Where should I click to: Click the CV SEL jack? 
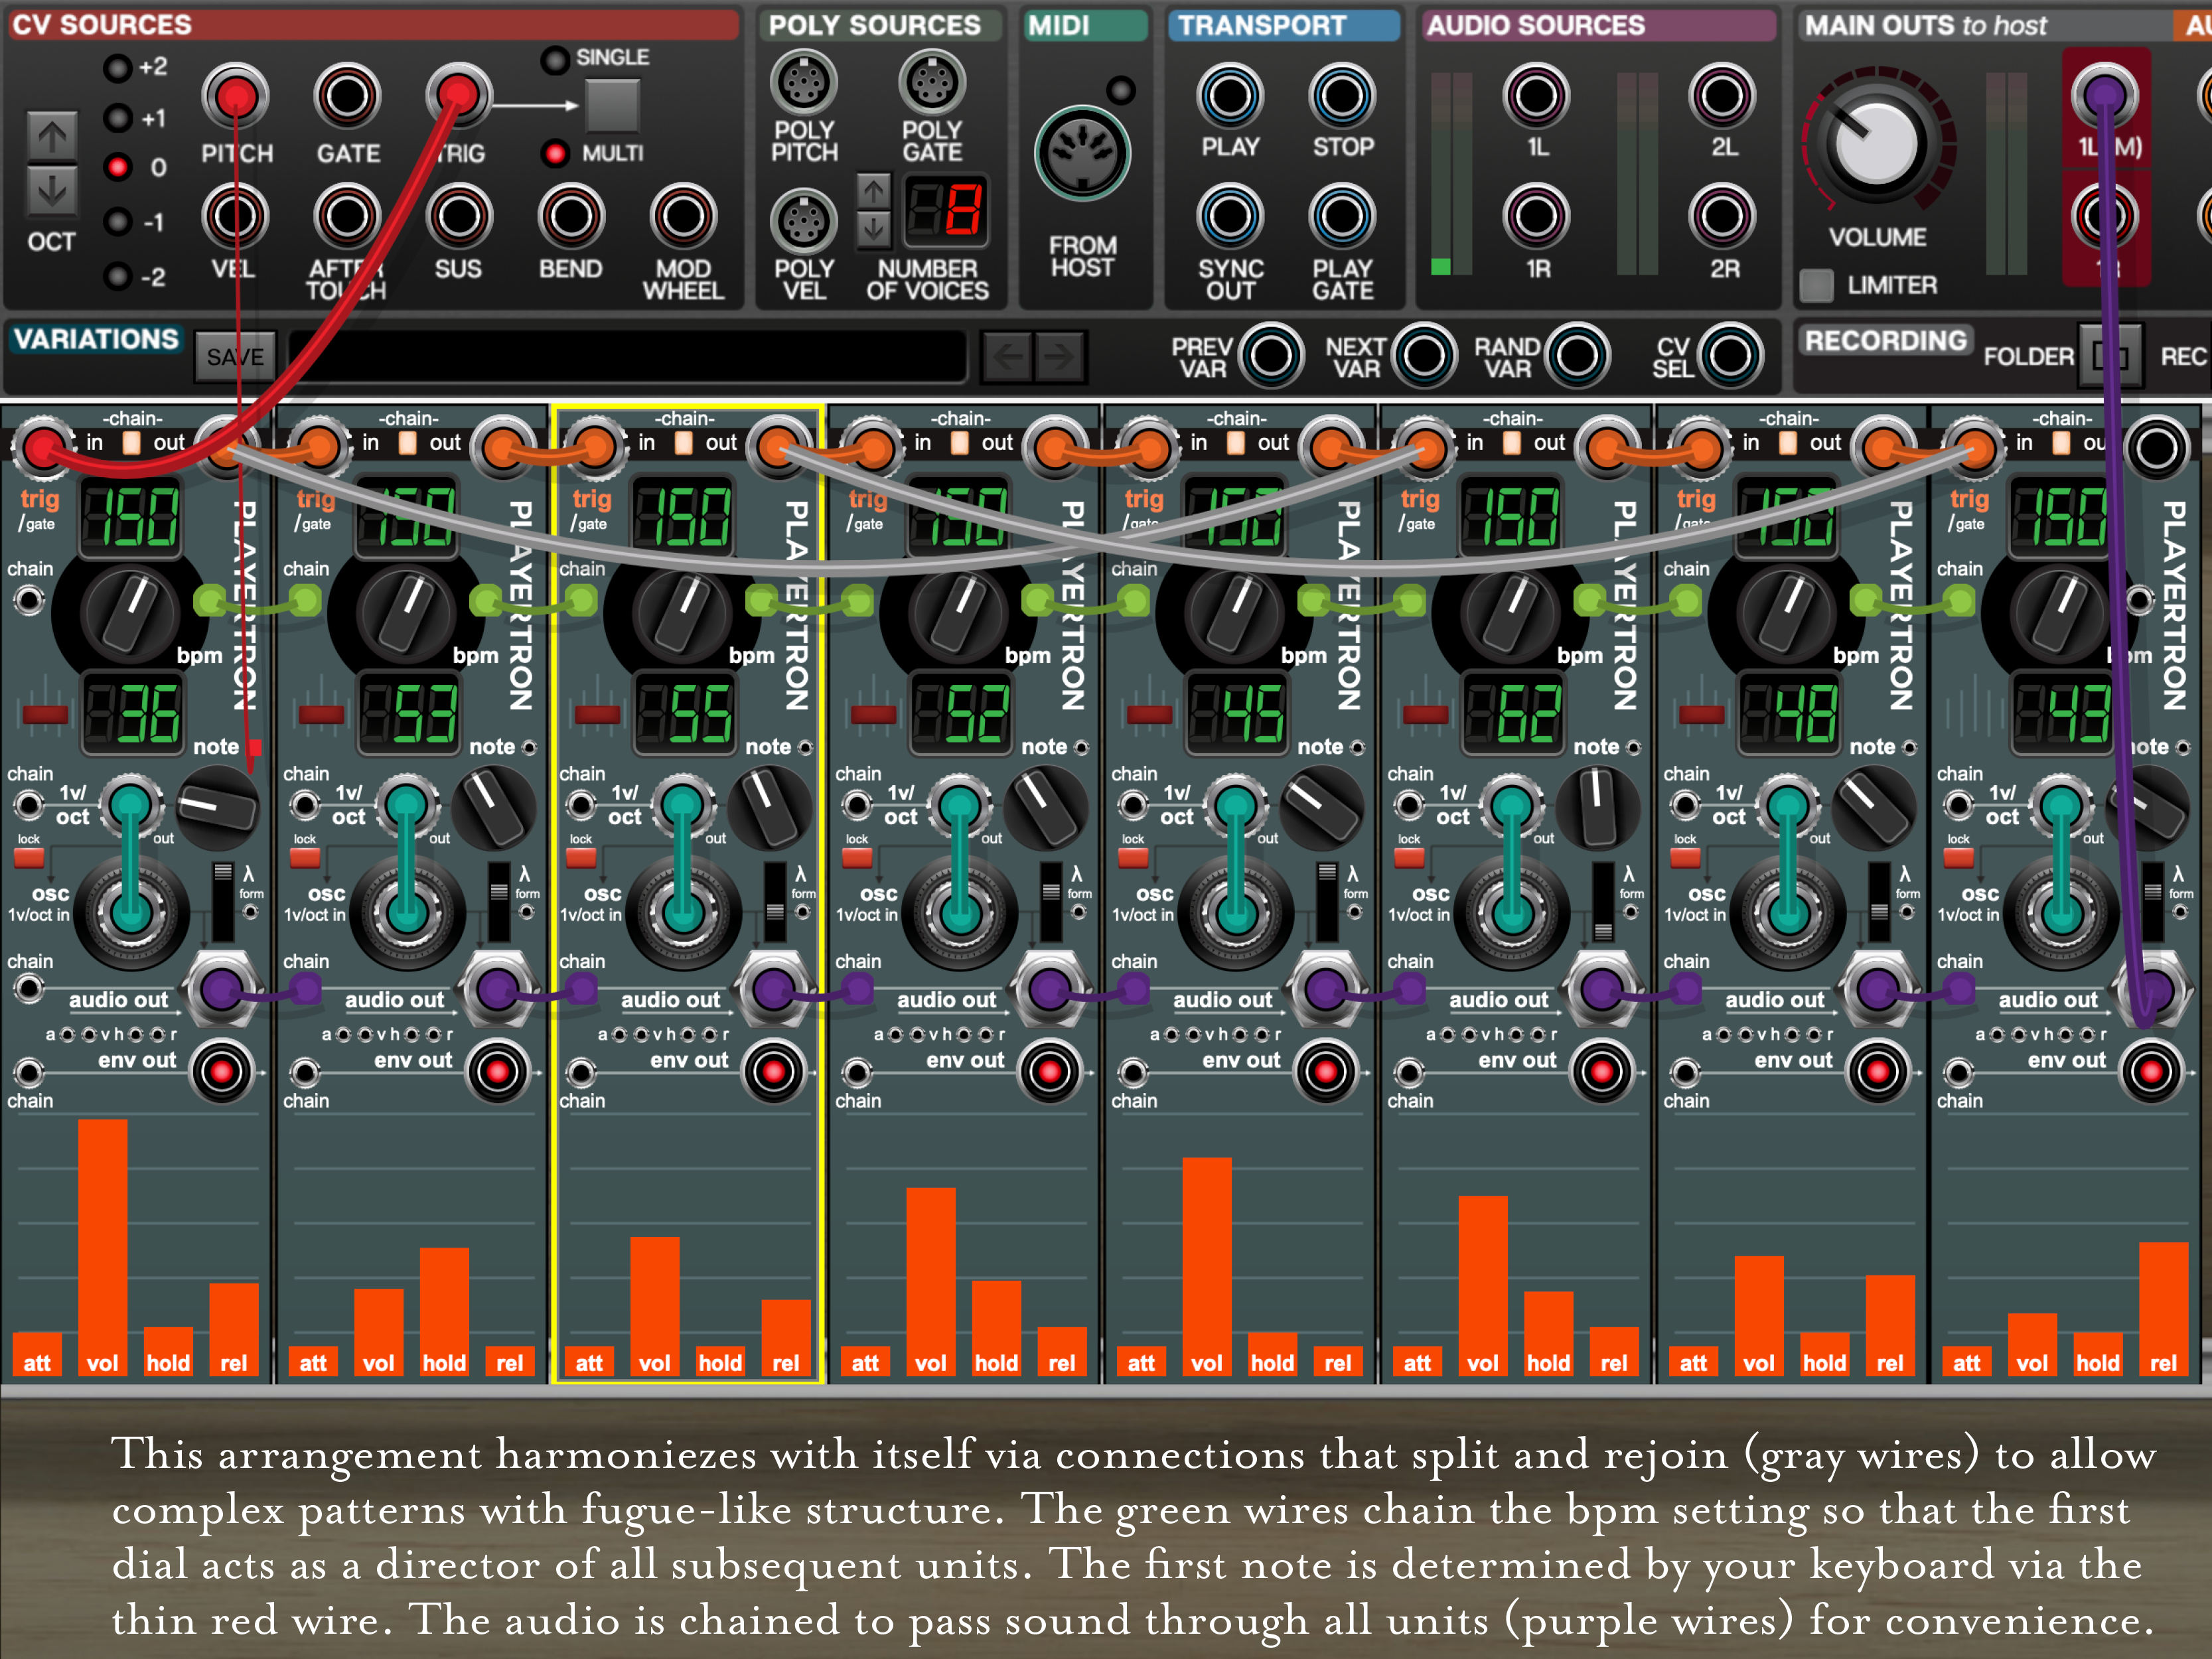(x=1730, y=355)
